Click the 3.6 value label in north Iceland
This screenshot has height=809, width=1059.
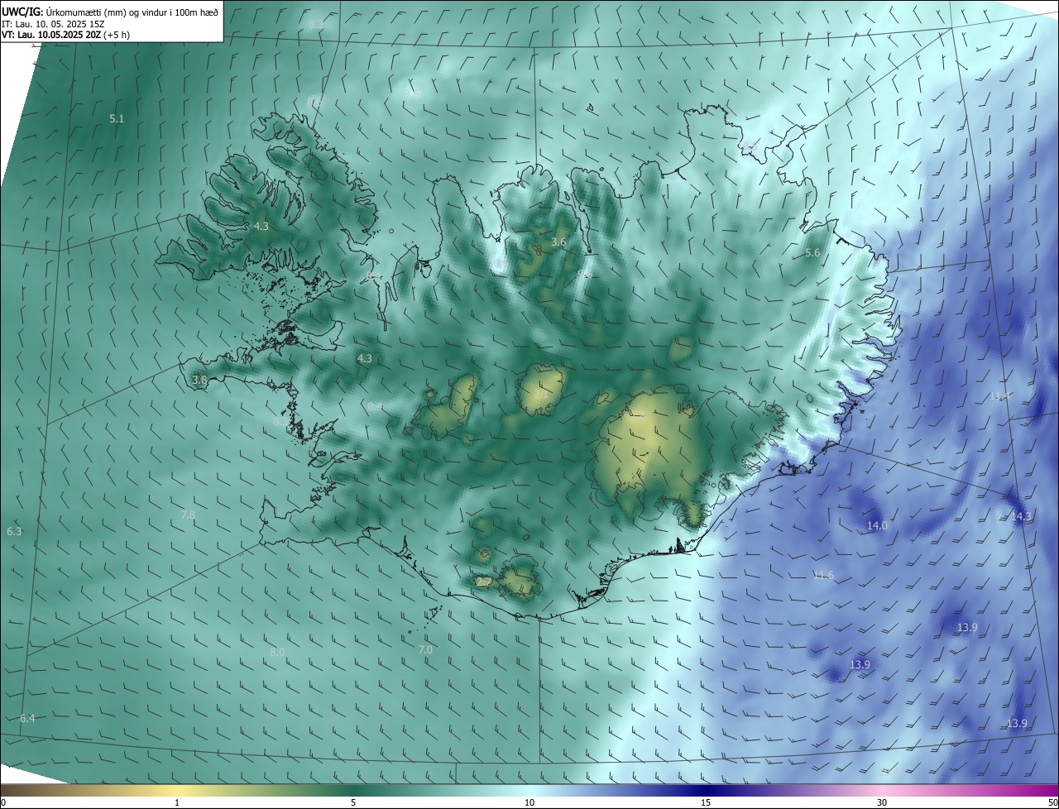click(x=558, y=242)
